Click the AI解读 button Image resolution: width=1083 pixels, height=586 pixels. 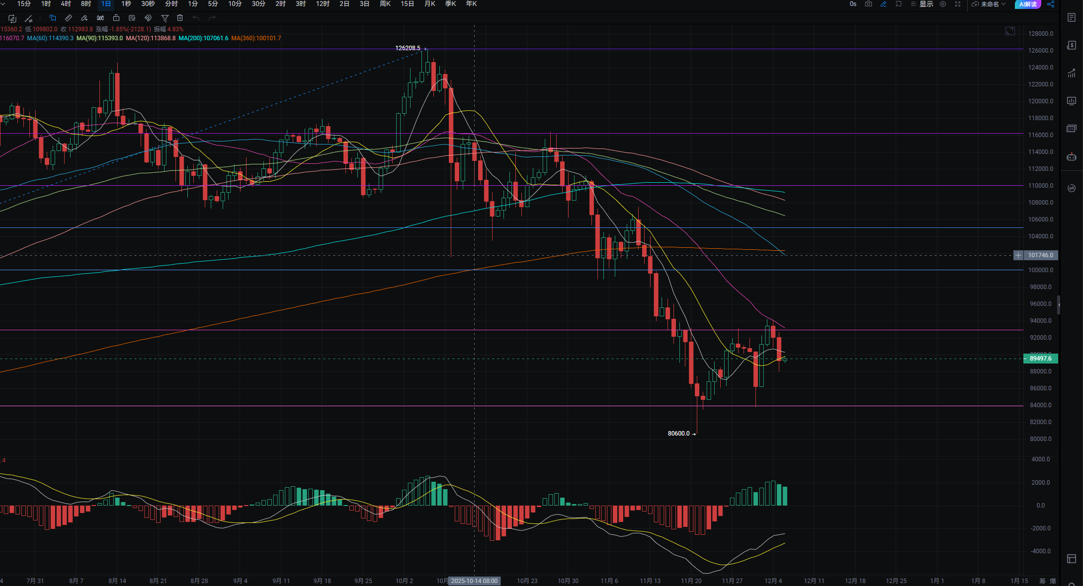(1028, 4)
